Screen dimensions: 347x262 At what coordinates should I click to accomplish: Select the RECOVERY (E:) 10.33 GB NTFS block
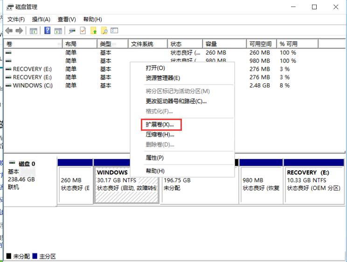314,181
